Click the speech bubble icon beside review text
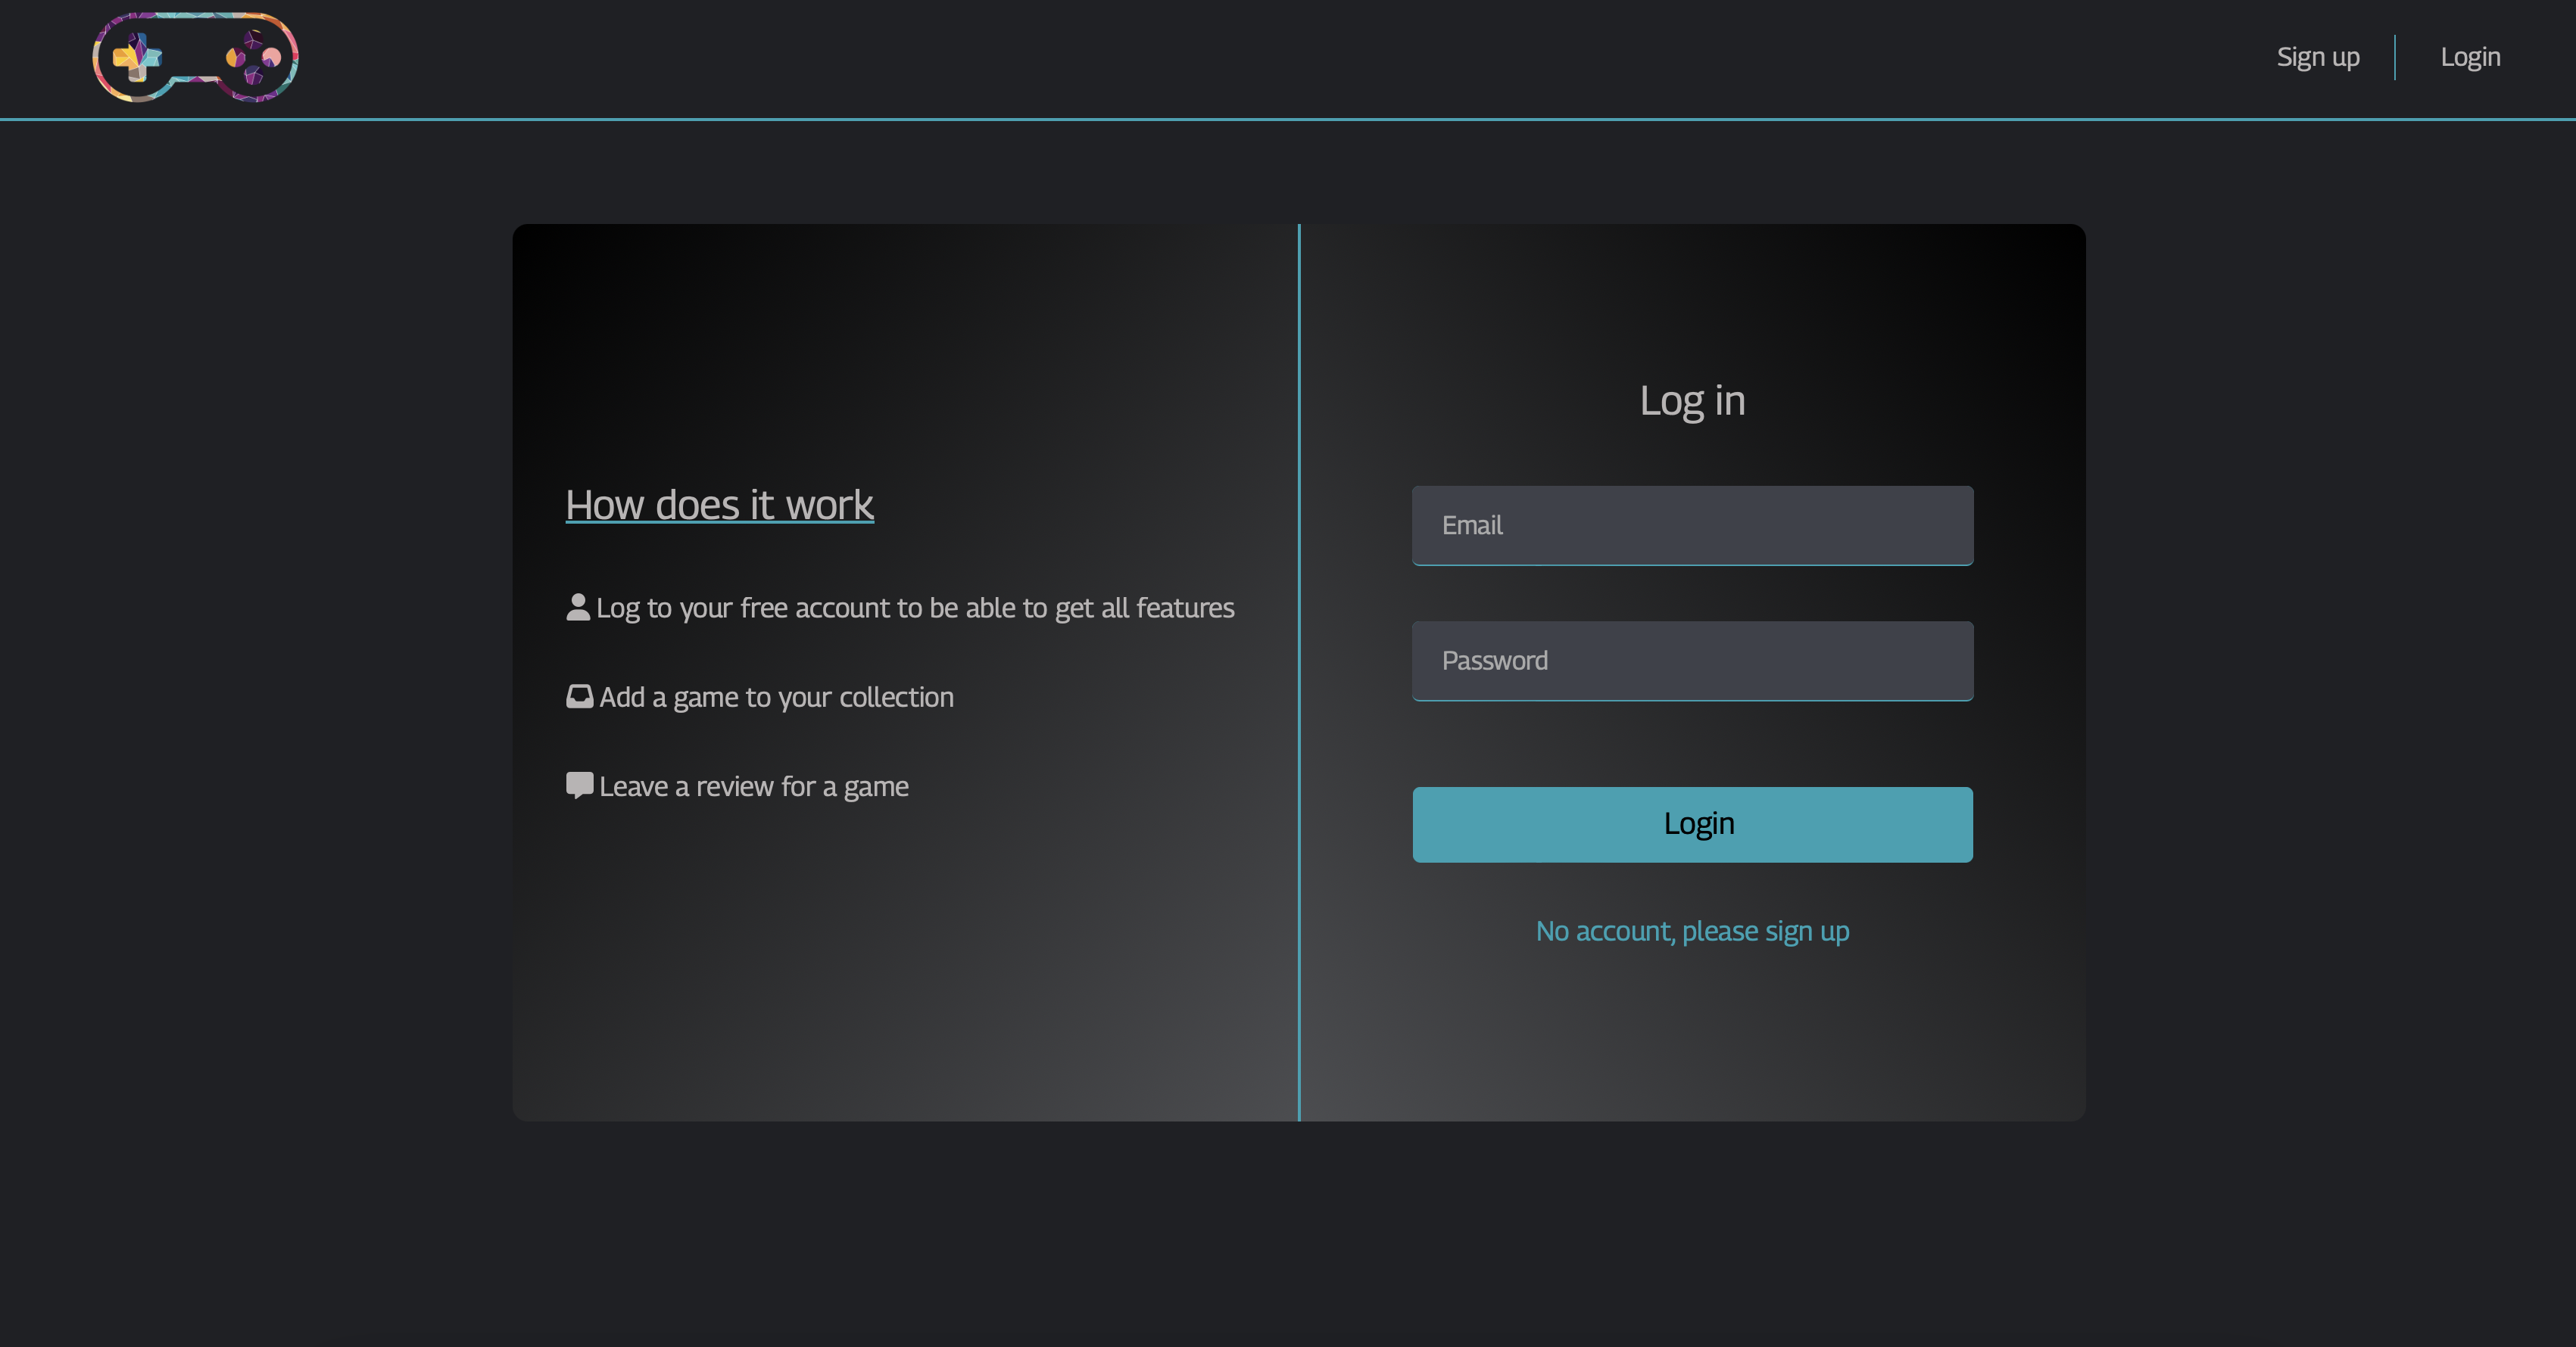2576x1347 pixels. pyautogui.click(x=580, y=785)
